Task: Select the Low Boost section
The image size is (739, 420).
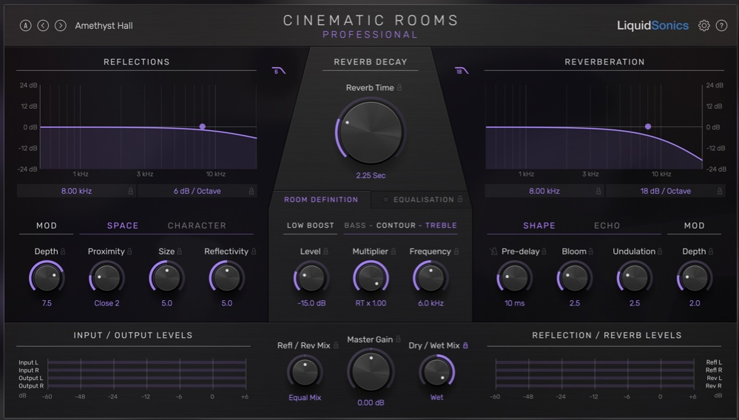Action: pyautogui.click(x=311, y=226)
